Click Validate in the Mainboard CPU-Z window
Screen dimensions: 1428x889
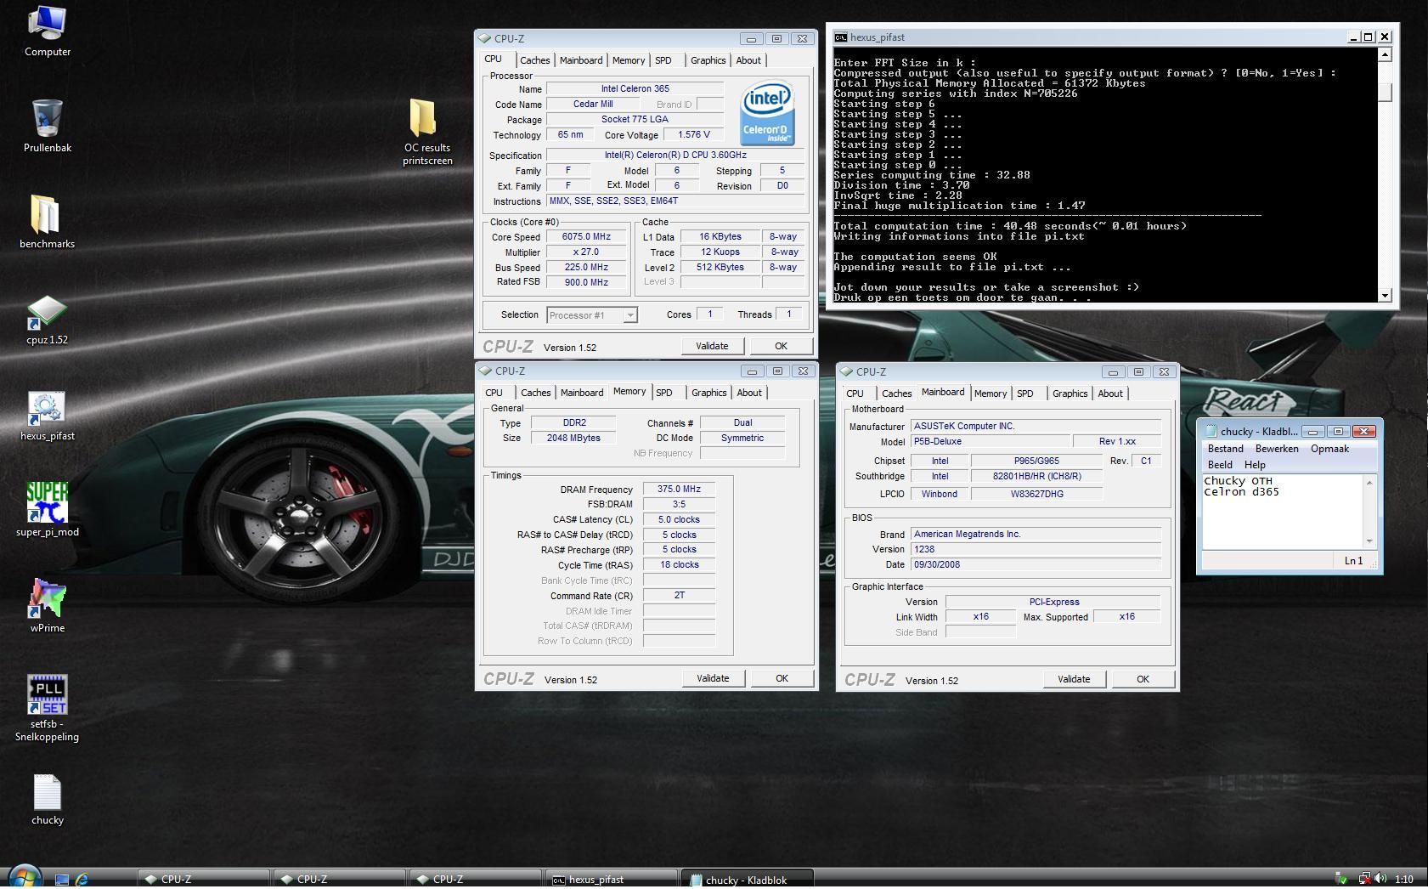1074,679
